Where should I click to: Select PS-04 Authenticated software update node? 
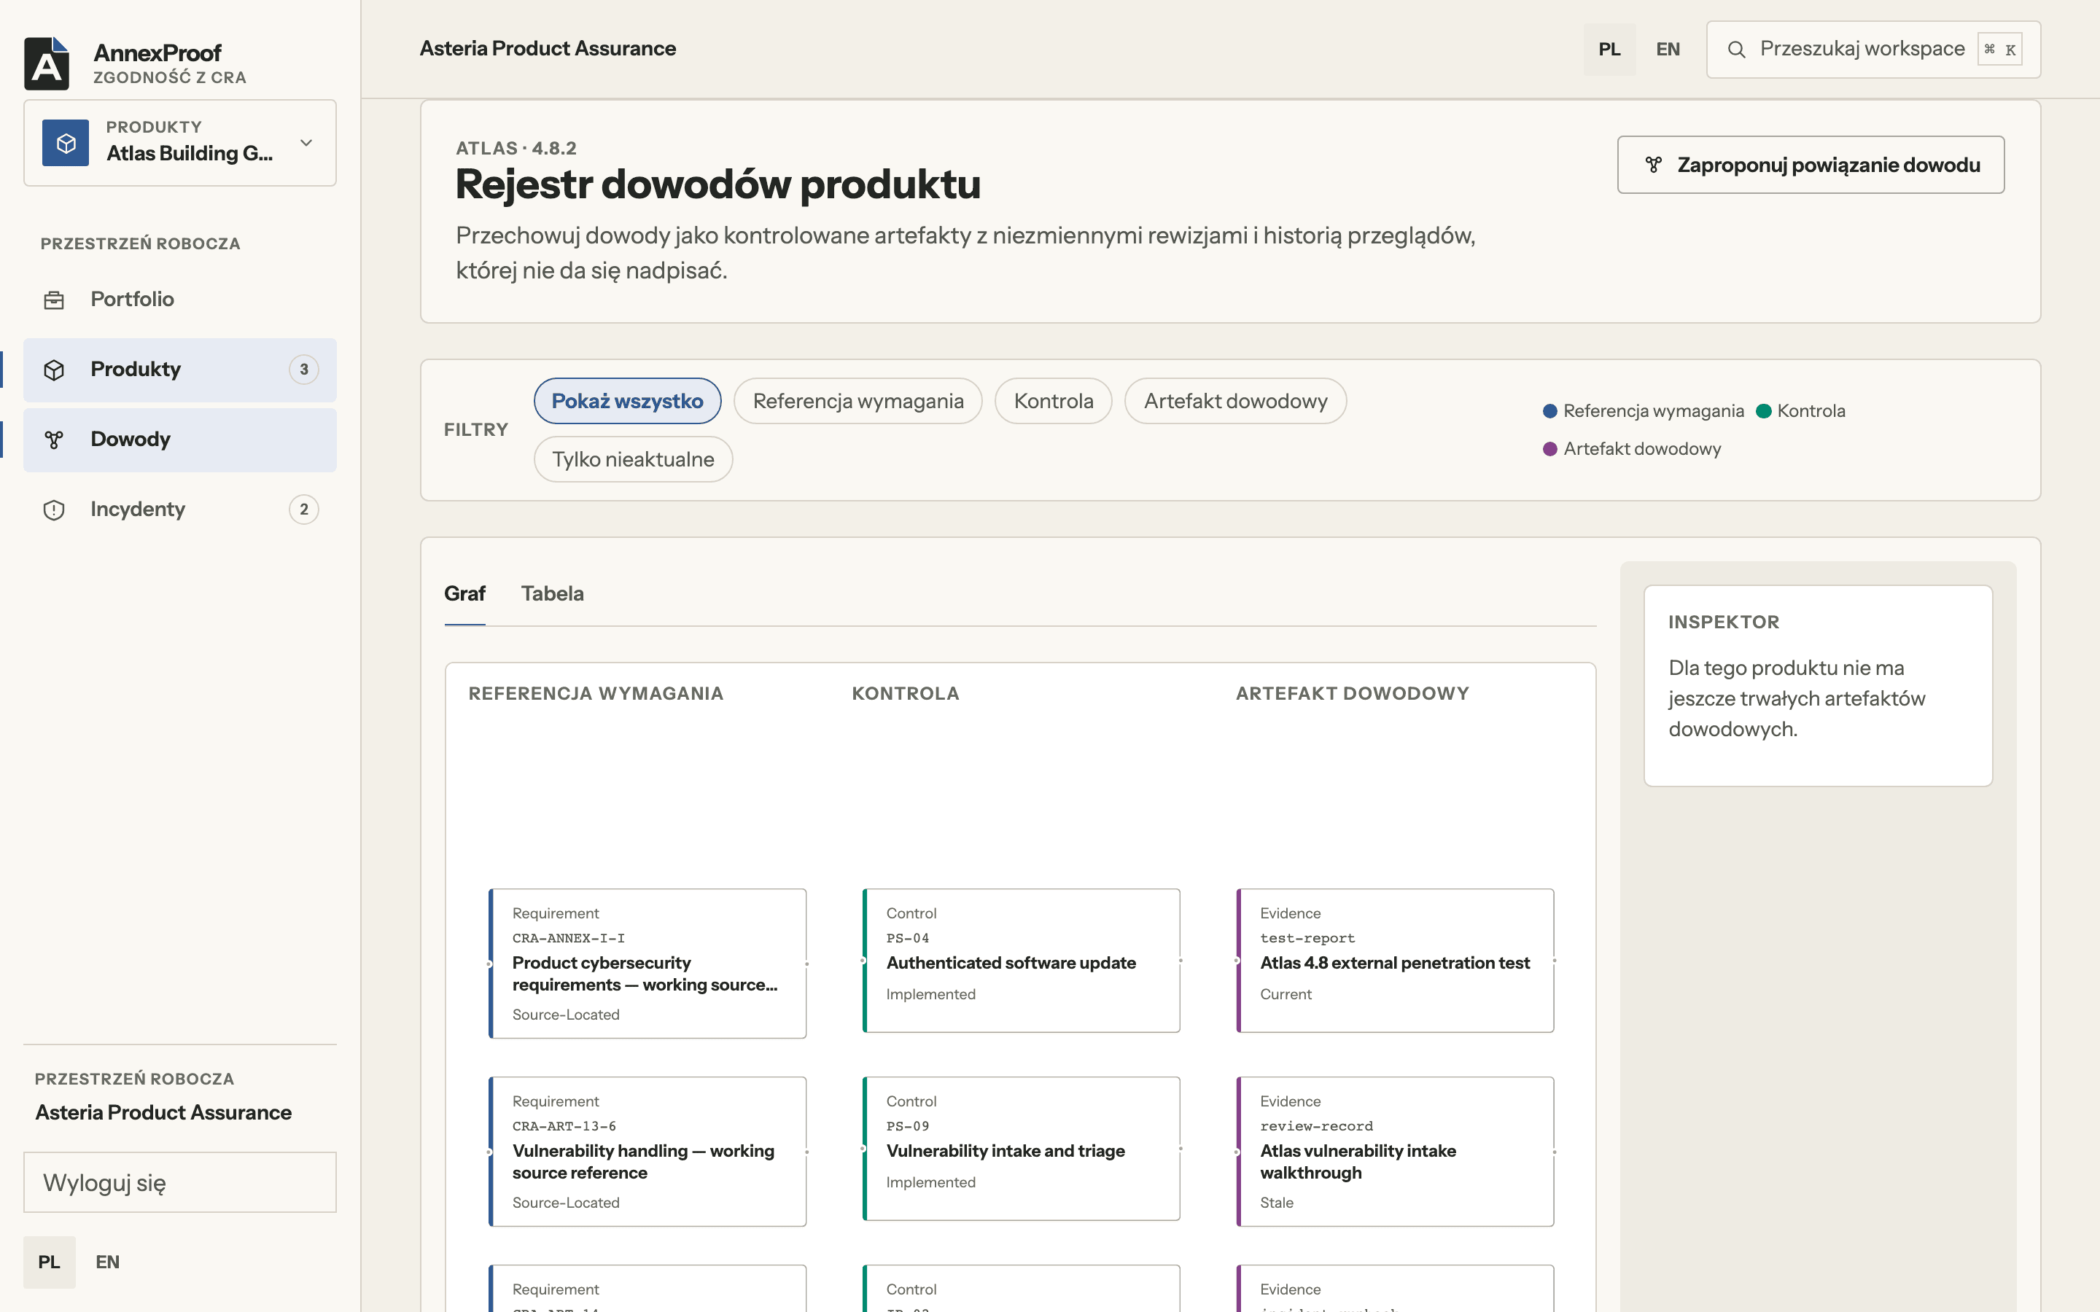[x=1022, y=961]
